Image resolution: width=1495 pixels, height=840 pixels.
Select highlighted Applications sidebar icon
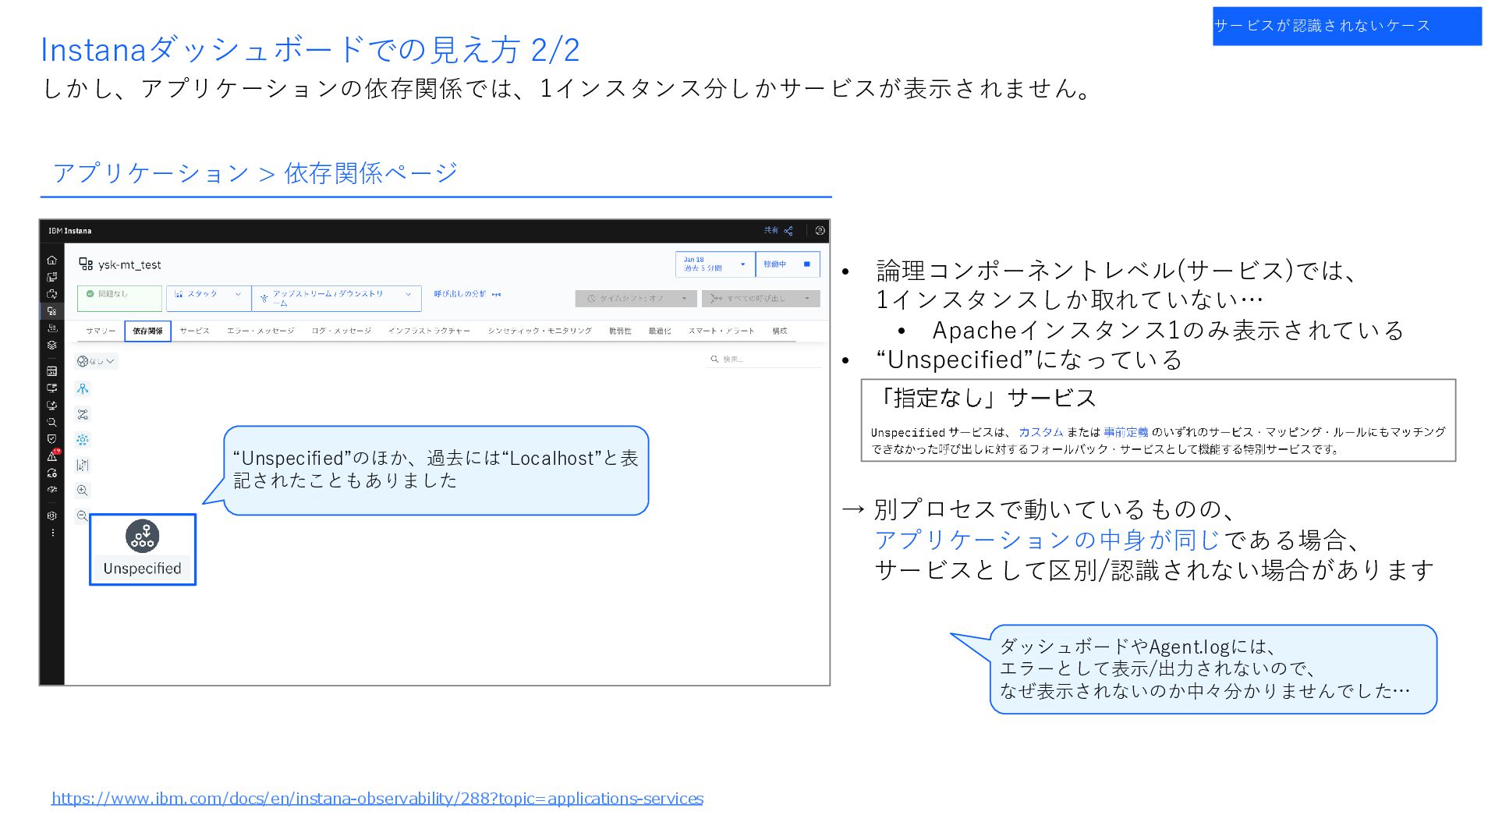pos(51,310)
